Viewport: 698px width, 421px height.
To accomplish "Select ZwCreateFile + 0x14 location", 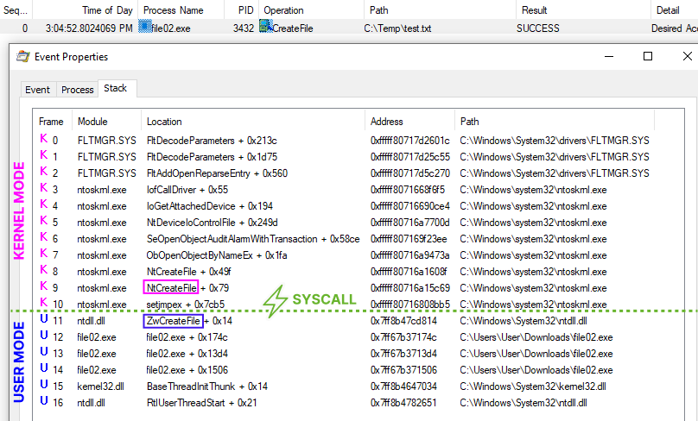I will [x=190, y=321].
